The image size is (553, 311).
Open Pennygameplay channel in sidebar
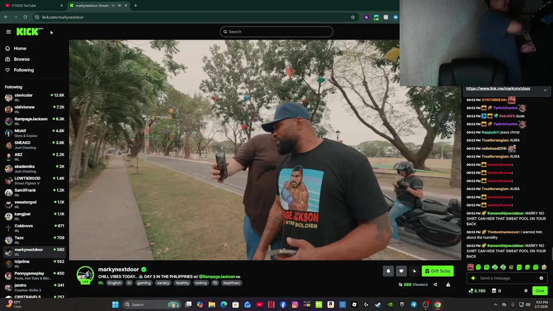click(35, 276)
